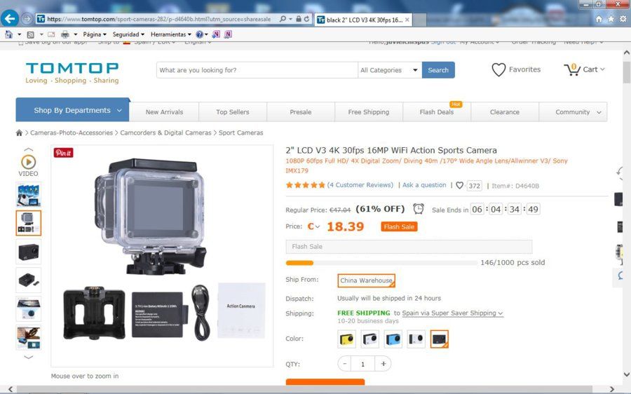Open the browser home icon
631x394 pixels.
click(x=599, y=20)
